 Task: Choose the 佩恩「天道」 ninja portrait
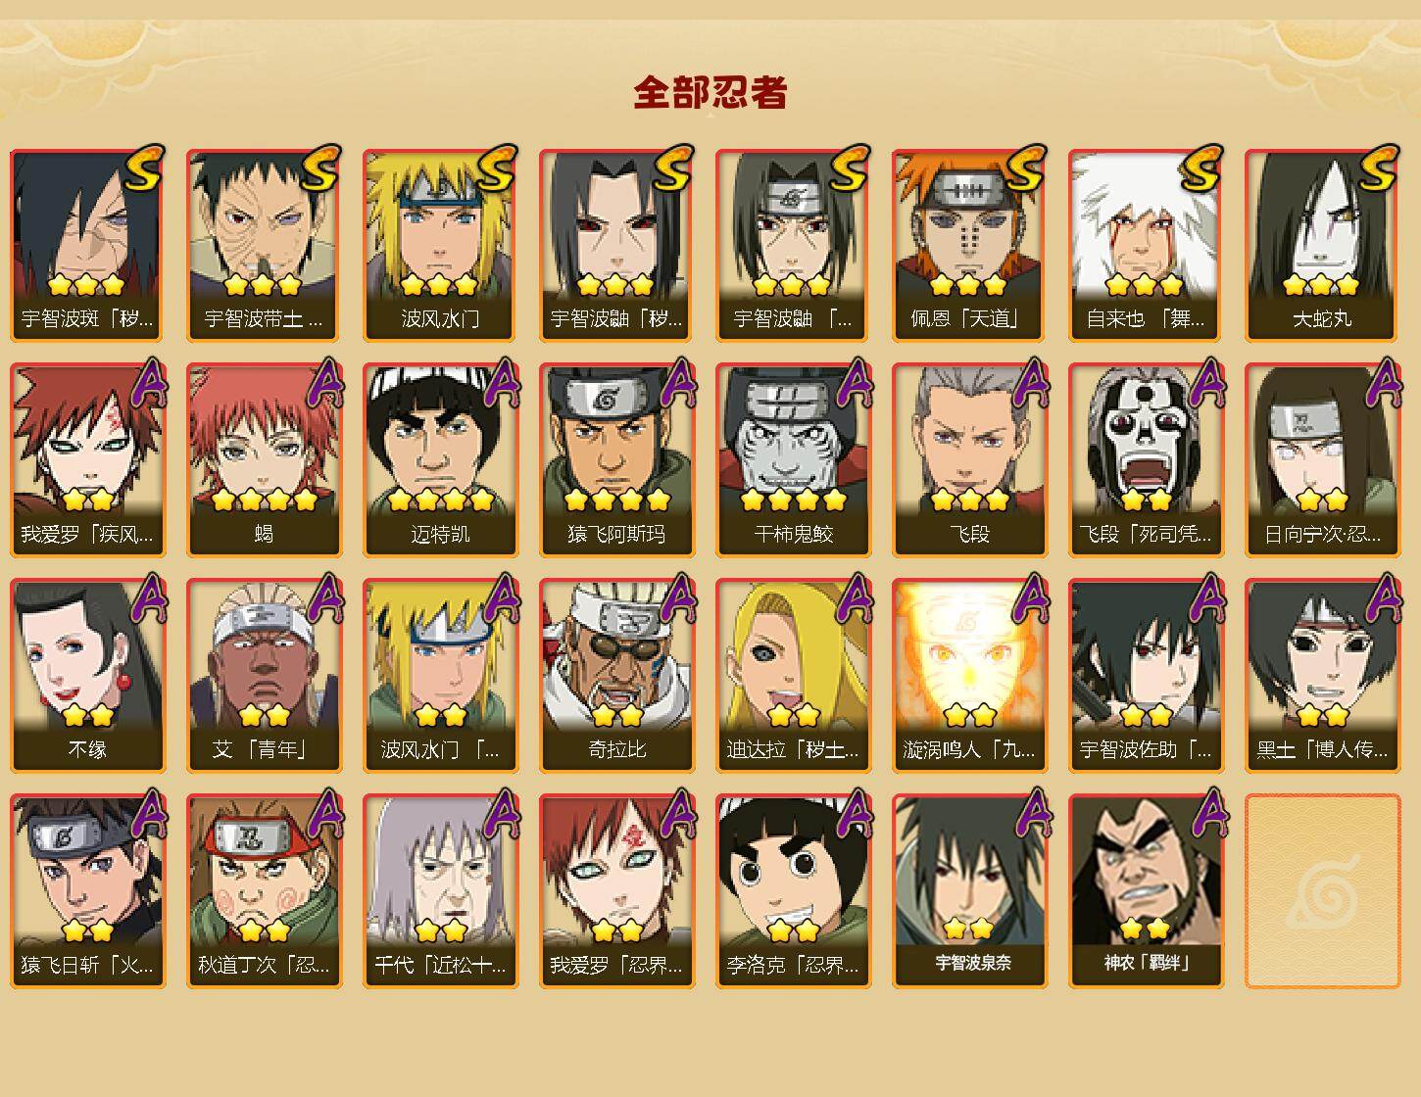(x=969, y=245)
